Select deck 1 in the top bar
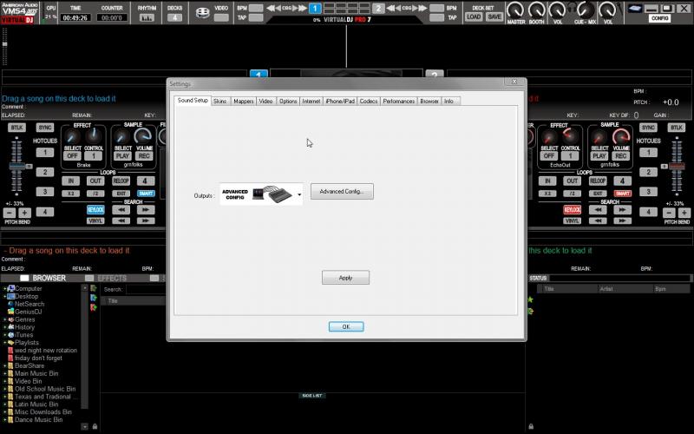Viewport: 694px width, 434px height. 315,9
